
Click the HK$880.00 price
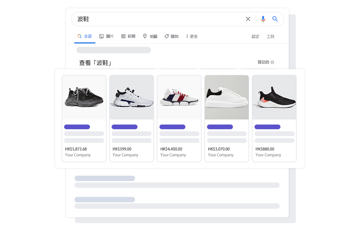tap(265, 149)
